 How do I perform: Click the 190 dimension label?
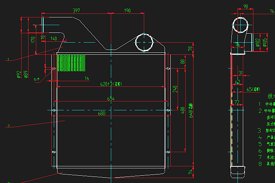pos(127,11)
